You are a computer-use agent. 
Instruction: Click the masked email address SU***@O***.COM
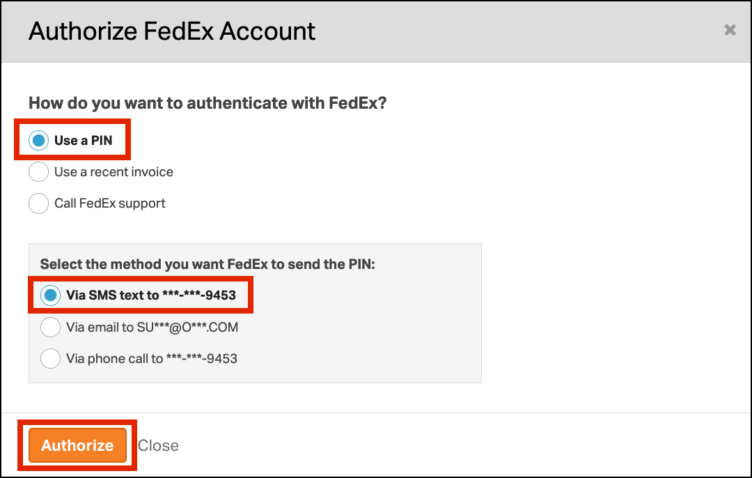[187, 327]
